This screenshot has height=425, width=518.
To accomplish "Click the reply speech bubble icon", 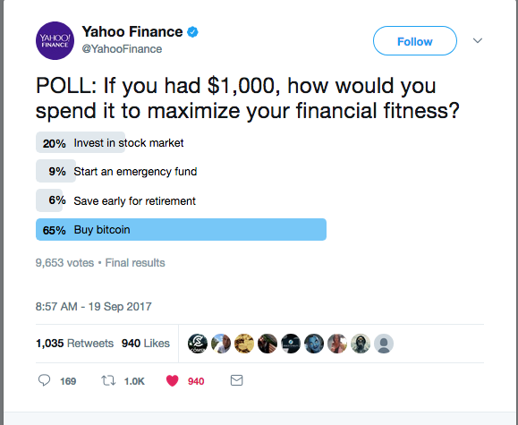I will click(x=44, y=380).
